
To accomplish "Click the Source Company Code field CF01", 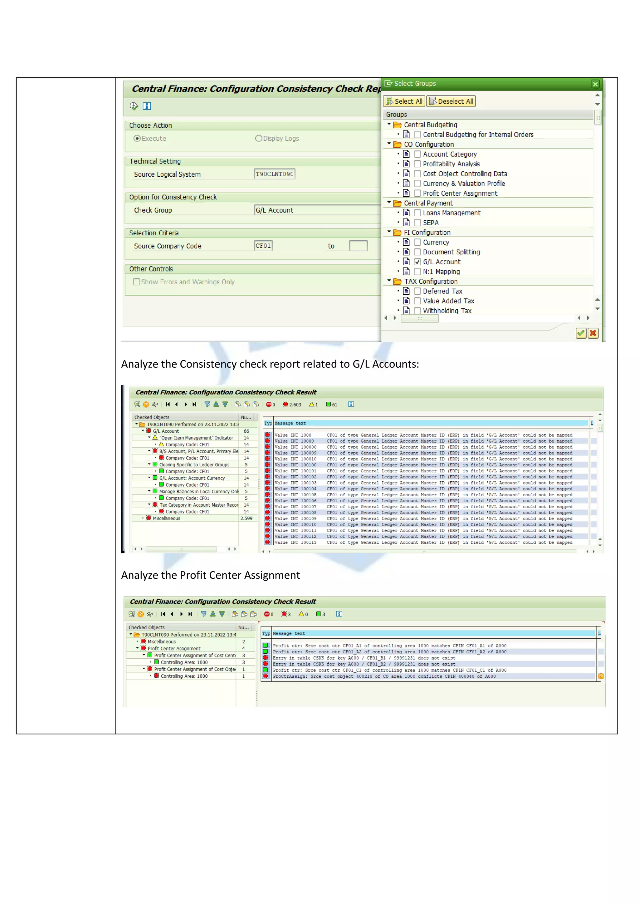I will [263, 246].
